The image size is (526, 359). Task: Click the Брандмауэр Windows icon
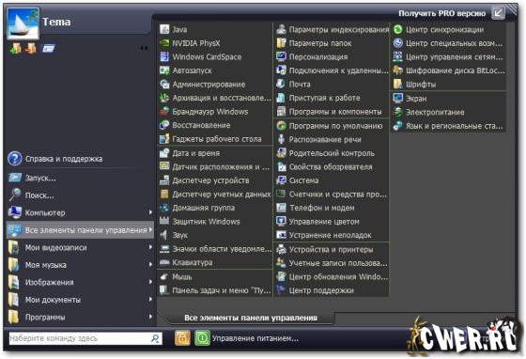tap(164, 112)
